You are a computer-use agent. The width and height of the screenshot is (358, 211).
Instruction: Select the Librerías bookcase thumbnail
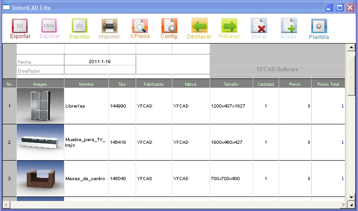(40, 106)
